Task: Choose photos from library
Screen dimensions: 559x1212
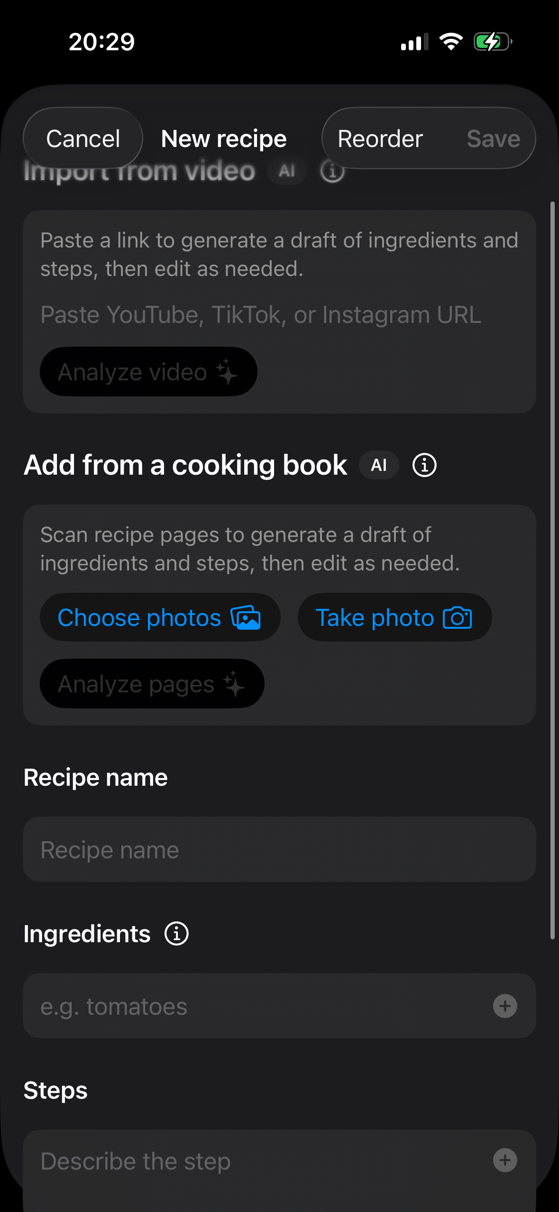Action: pyautogui.click(x=160, y=617)
